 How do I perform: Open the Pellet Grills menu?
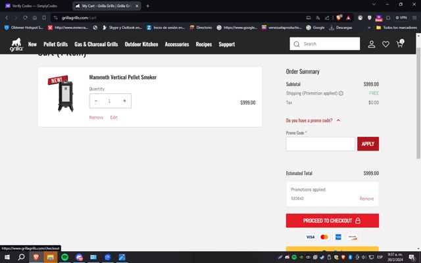click(x=55, y=44)
